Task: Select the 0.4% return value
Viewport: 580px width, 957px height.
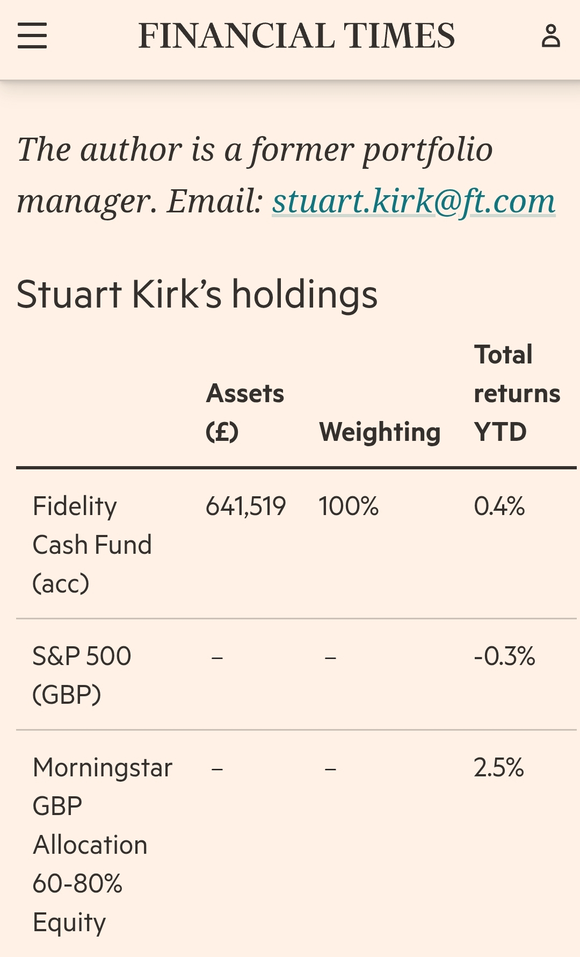Action: pos(499,506)
